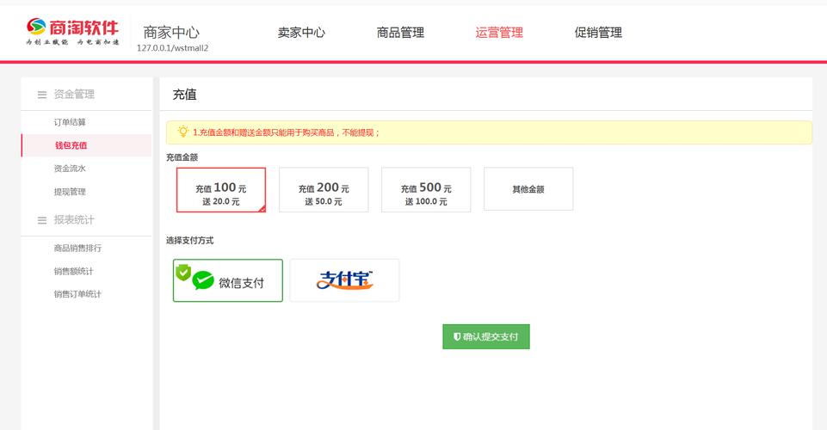Choose the 其他金额 option

pyautogui.click(x=528, y=189)
